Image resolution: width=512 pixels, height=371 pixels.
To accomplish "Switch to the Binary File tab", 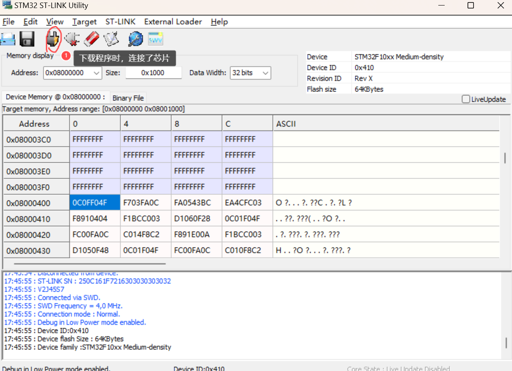I will 128,98.
